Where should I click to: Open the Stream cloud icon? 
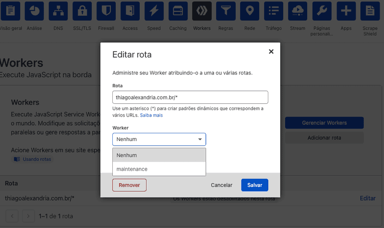click(x=298, y=11)
